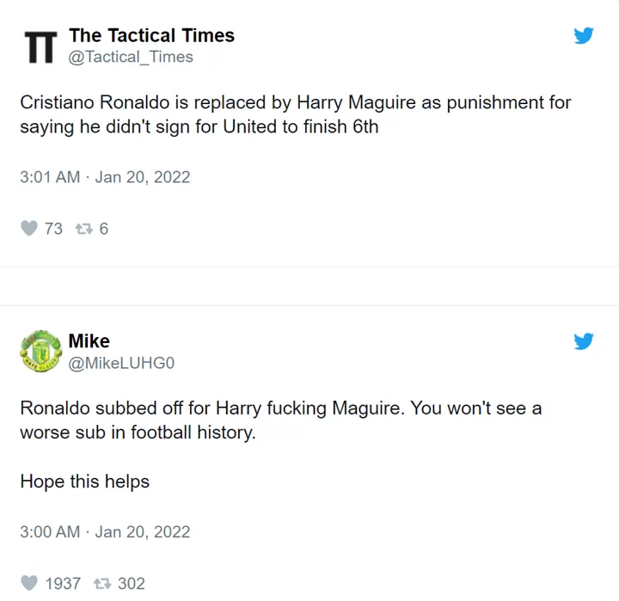Click the 73 likes count
Screen dimensions: 619x601
pyautogui.click(x=53, y=229)
